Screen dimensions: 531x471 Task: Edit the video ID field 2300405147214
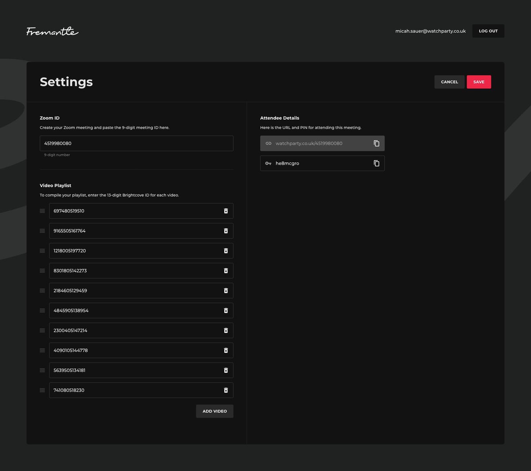point(141,331)
